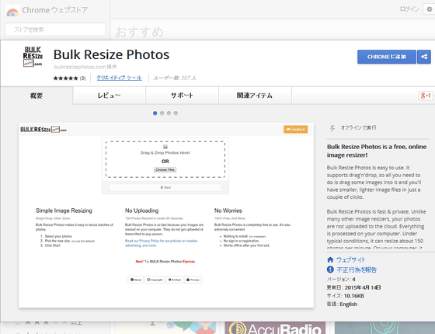Click the CHROMEに追加 button

[x=387, y=57]
